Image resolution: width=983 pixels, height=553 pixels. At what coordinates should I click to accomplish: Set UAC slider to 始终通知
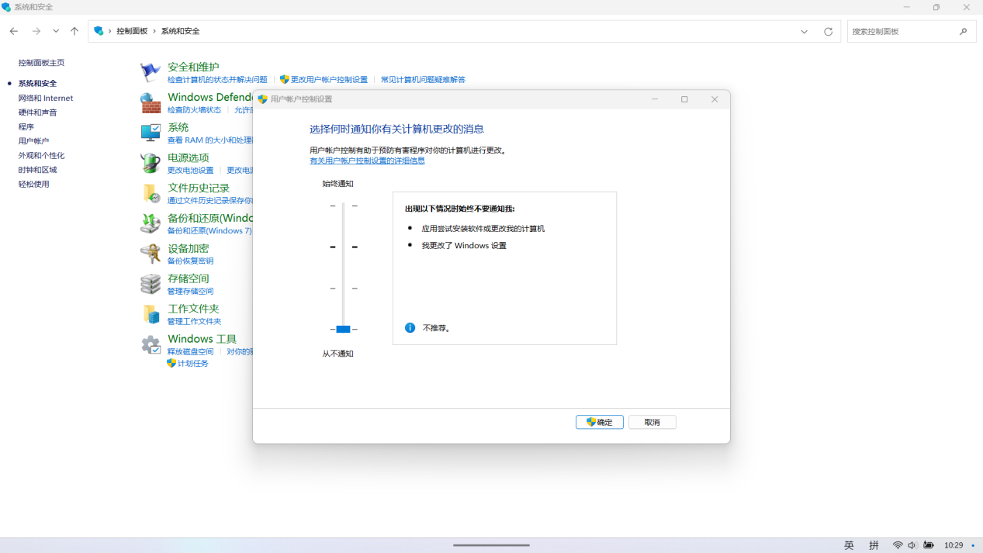pos(343,206)
